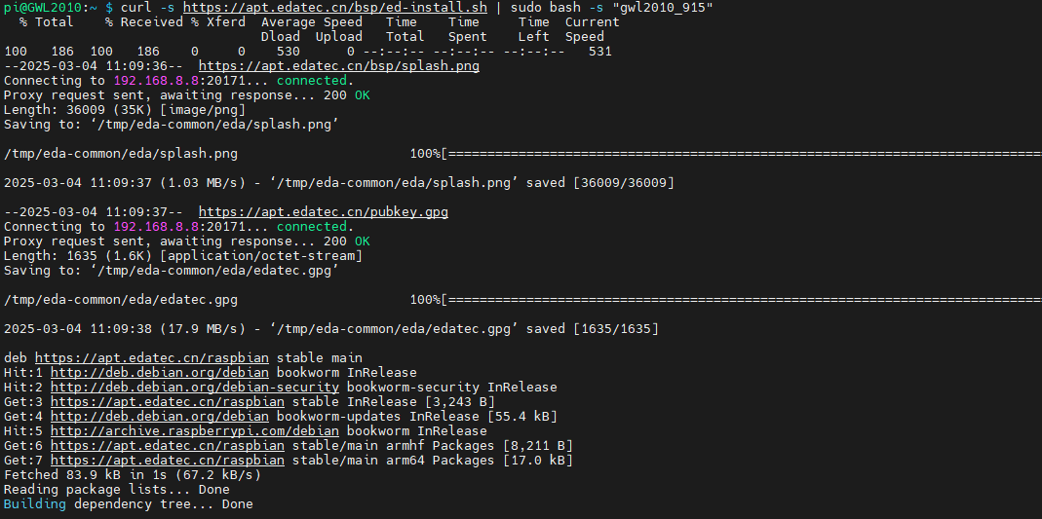Click the "[application/octet-stream]" content type text

pyautogui.click(x=261, y=256)
